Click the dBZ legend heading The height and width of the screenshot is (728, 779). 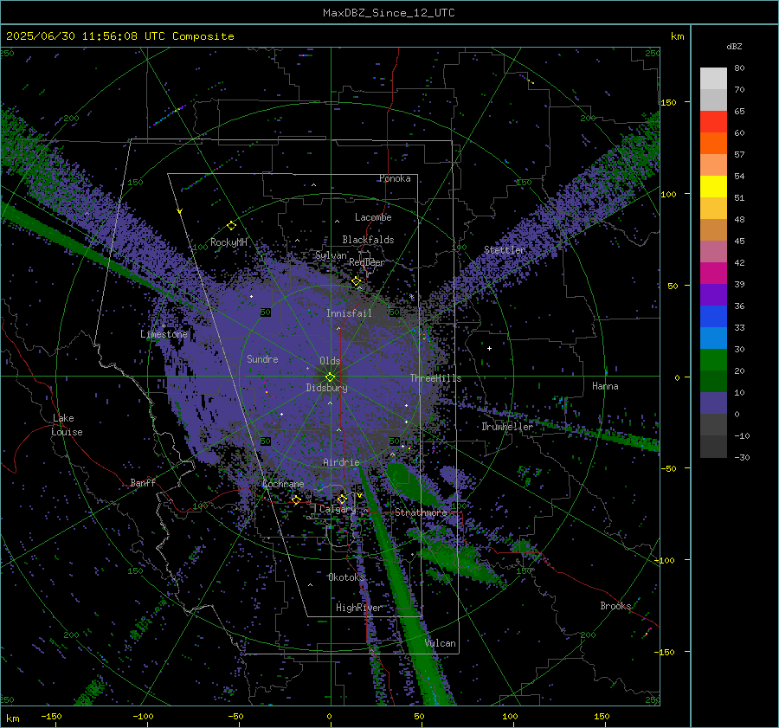(x=734, y=47)
